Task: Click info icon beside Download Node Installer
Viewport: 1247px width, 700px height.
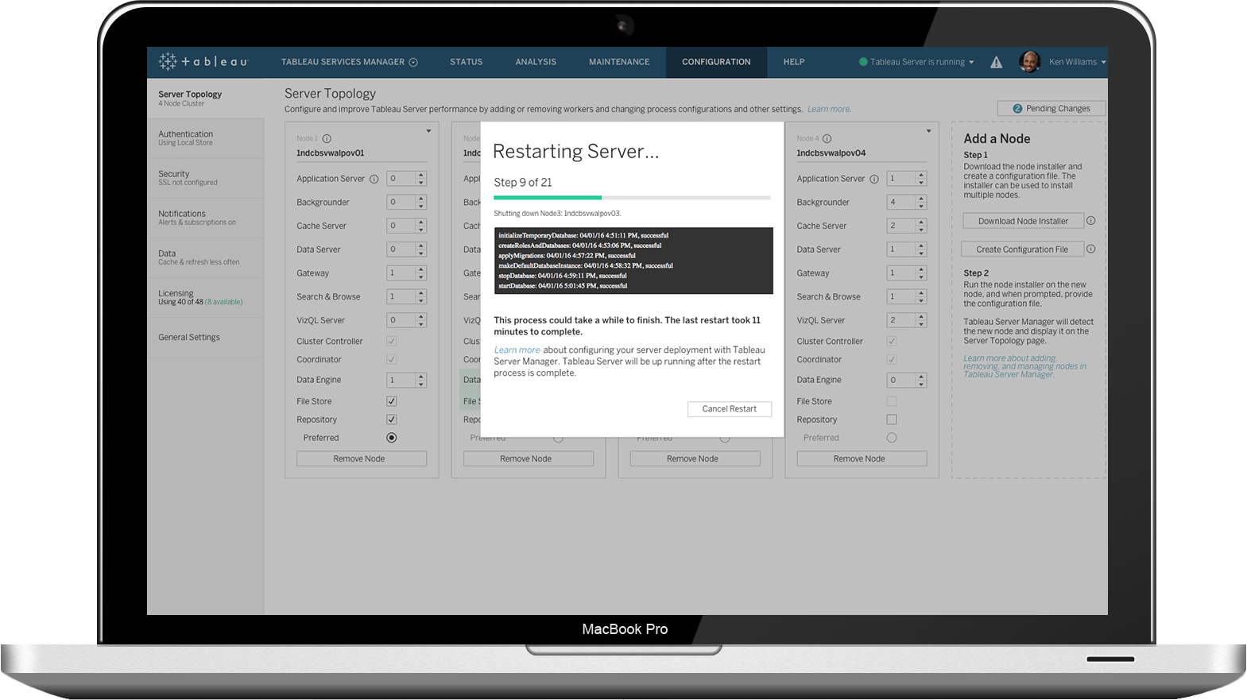Action: [1090, 221]
